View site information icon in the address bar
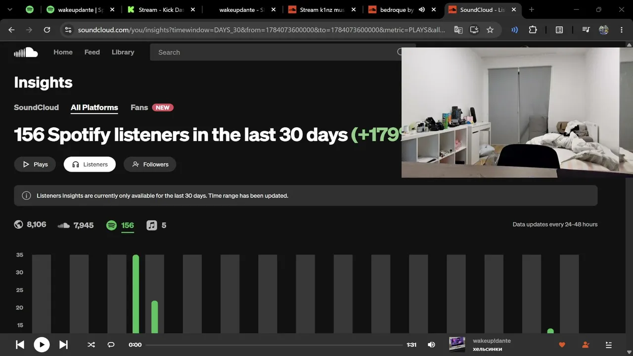Screen dimensions: 633x356 (68, 30)
